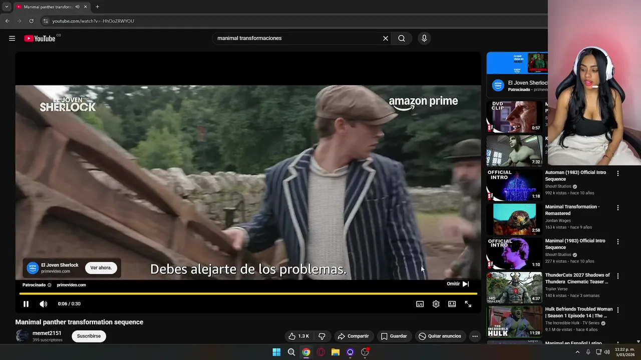Like the video (1.3 K)
Screen dimensions: 641x360
click(x=298, y=336)
